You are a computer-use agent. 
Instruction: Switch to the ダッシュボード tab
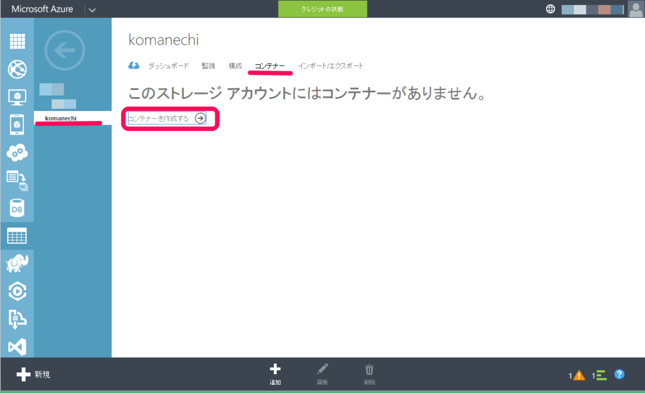168,65
